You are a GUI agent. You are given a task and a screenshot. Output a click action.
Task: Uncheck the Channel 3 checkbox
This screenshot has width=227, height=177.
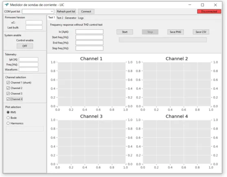coord(8,93)
